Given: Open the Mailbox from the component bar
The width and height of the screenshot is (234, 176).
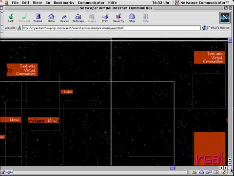Looking at the screenshot, I should [x=201, y=172].
